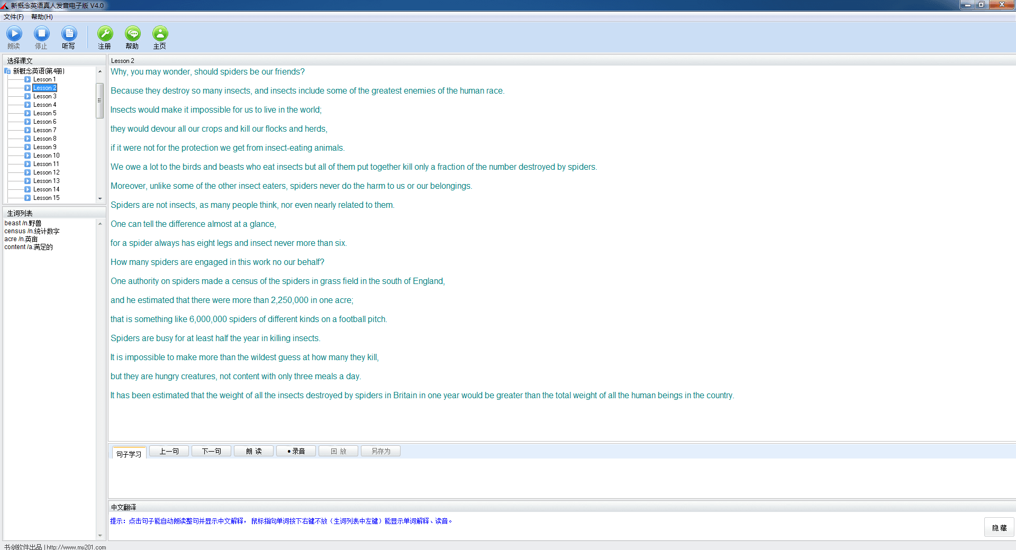Hide translation panel with 隐藏 button
Viewport: 1016px width, 550px height.
point(999,528)
